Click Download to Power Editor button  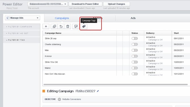[x=85, y=4]
